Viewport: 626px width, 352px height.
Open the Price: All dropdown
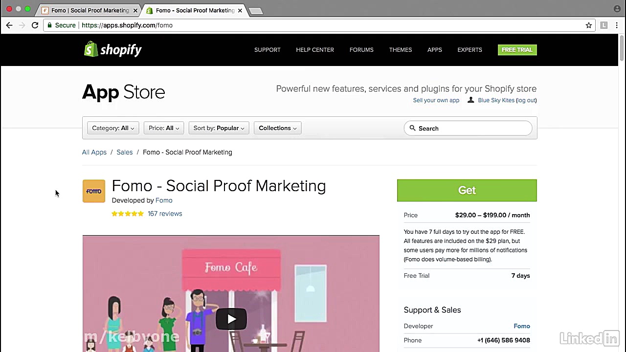[164, 128]
